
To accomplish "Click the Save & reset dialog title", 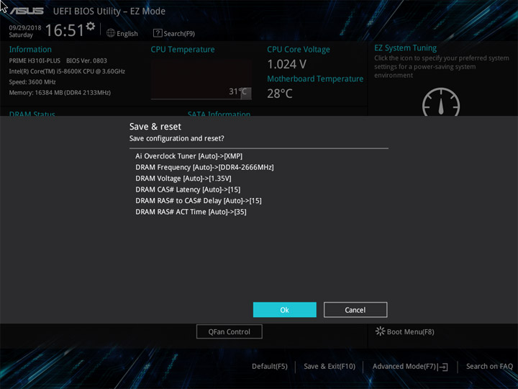I will point(155,126).
